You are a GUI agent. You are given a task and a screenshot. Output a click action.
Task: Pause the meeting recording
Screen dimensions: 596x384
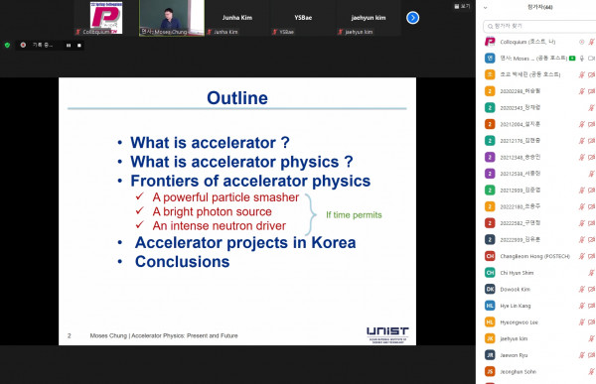click(69, 46)
